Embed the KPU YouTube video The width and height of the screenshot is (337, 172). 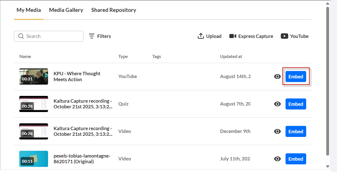point(296,77)
